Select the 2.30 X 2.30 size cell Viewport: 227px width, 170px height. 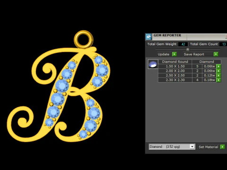(x=175, y=80)
